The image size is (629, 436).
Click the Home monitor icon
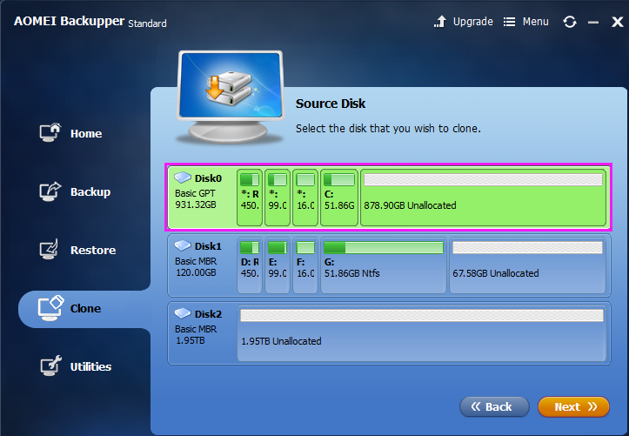(50, 132)
